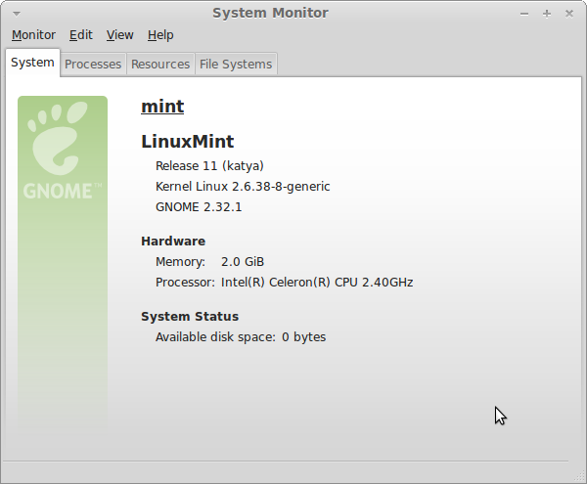The image size is (587, 484).
Task: Click the 'Available disk space:' label
Action: [x=215, y=337]
